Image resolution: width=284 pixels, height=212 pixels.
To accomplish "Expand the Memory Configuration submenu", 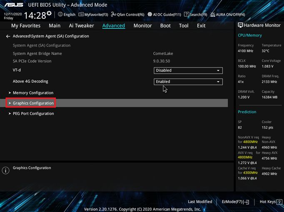I will click(33, 93).
